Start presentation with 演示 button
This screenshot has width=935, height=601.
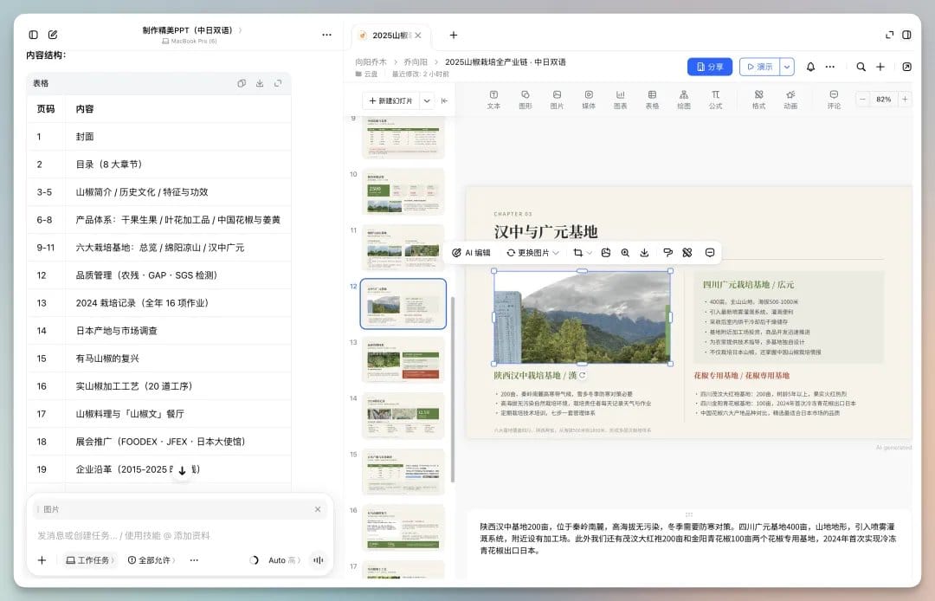pyautogui.click(x=760, y=67)
